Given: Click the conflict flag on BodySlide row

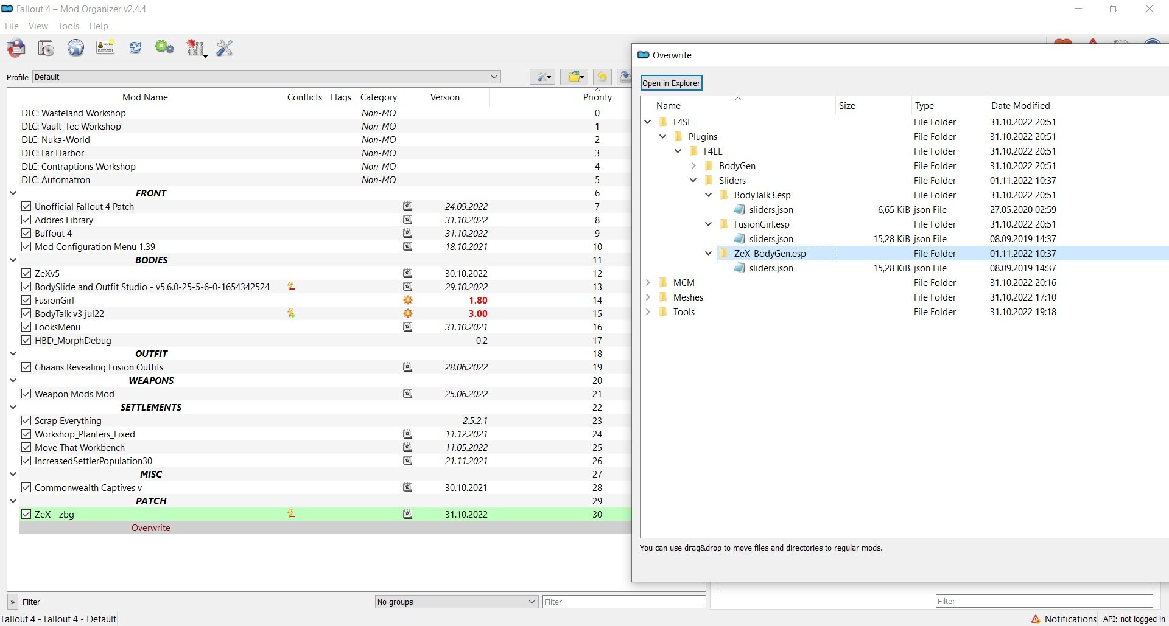Looking at the screenshot, I should pos(292,286).
